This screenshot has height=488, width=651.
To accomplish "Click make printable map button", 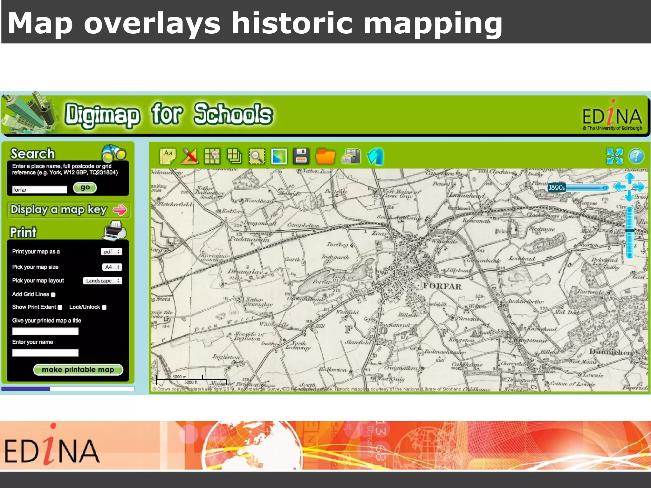I will click(x=78, y=370).
